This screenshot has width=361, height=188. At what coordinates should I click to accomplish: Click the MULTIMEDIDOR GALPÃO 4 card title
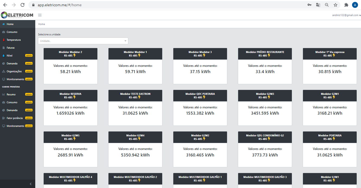tap(71, 177)
